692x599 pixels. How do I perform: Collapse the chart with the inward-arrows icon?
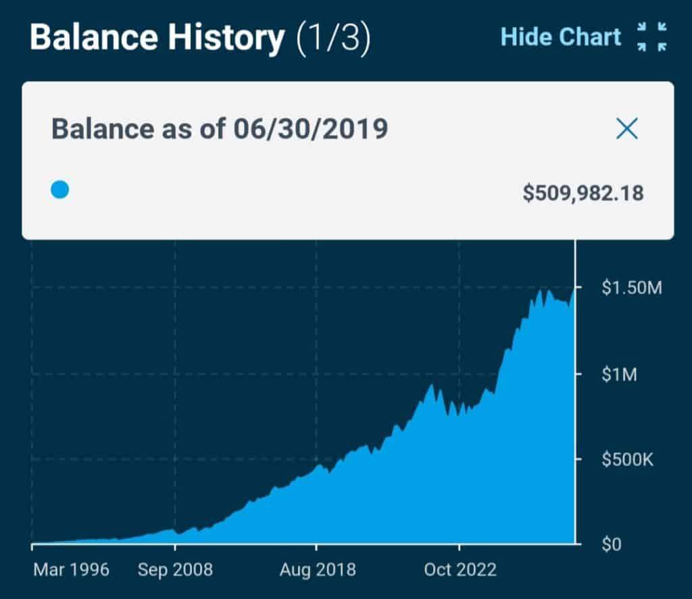(x=652, y=36)
